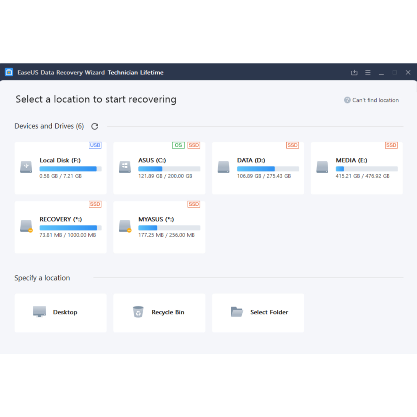This screenshot has width=417, height=417.
Task: Click the question mark help icon
Action: point(347,100)
